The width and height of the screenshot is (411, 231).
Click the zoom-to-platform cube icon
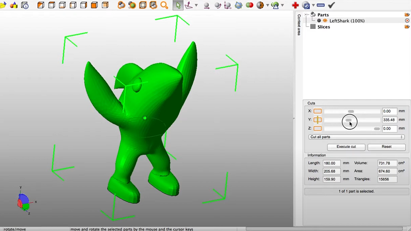click(142, 5)
